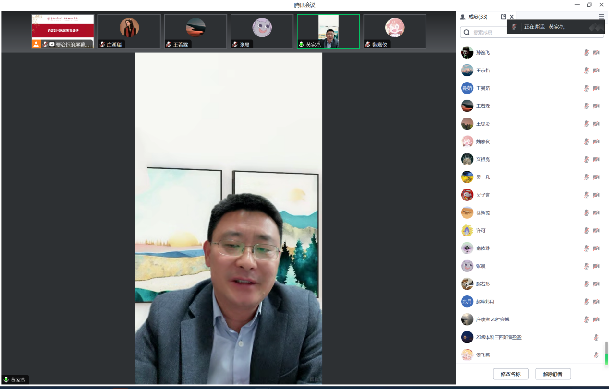Click the microphone icon for 23级本科三四班雷盈盈
The width and height of the screenshot is (609, 389).
[596, 337]
